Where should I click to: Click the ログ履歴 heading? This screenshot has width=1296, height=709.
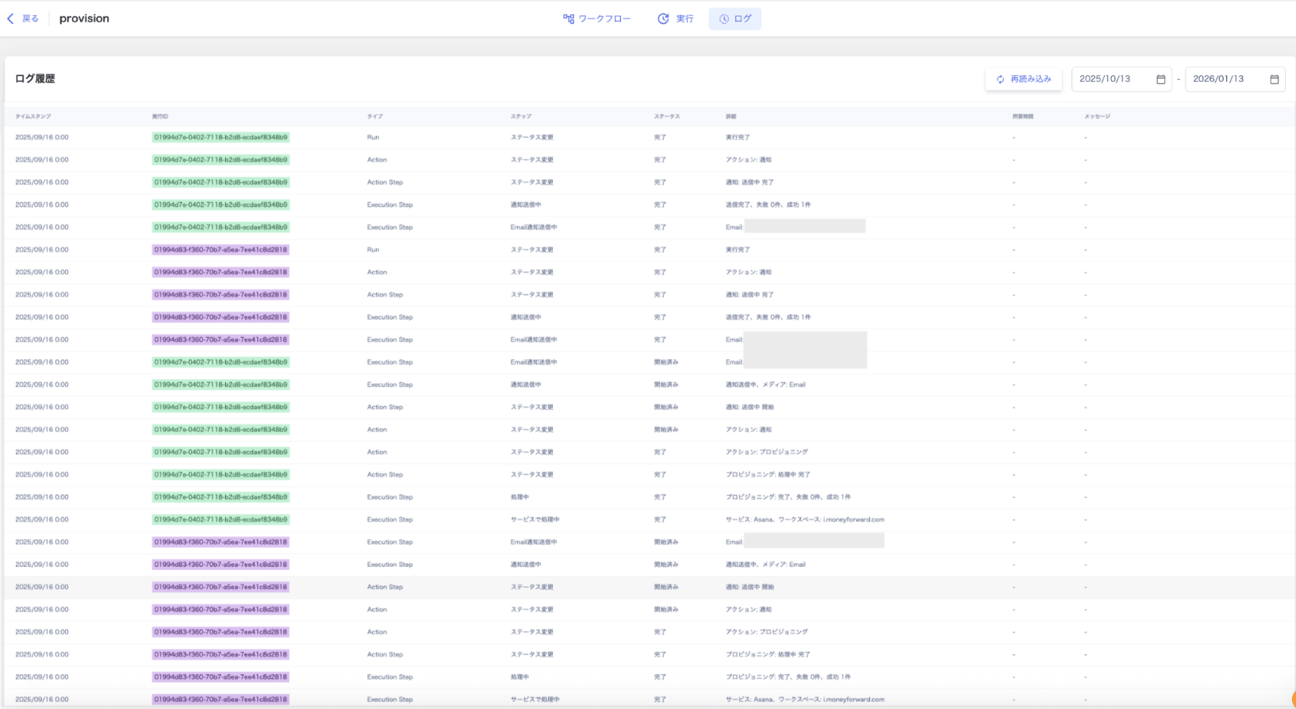click(35, 79)
